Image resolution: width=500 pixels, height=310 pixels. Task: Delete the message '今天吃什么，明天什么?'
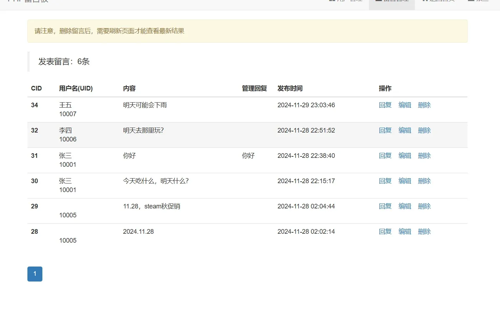pos(424,181)
